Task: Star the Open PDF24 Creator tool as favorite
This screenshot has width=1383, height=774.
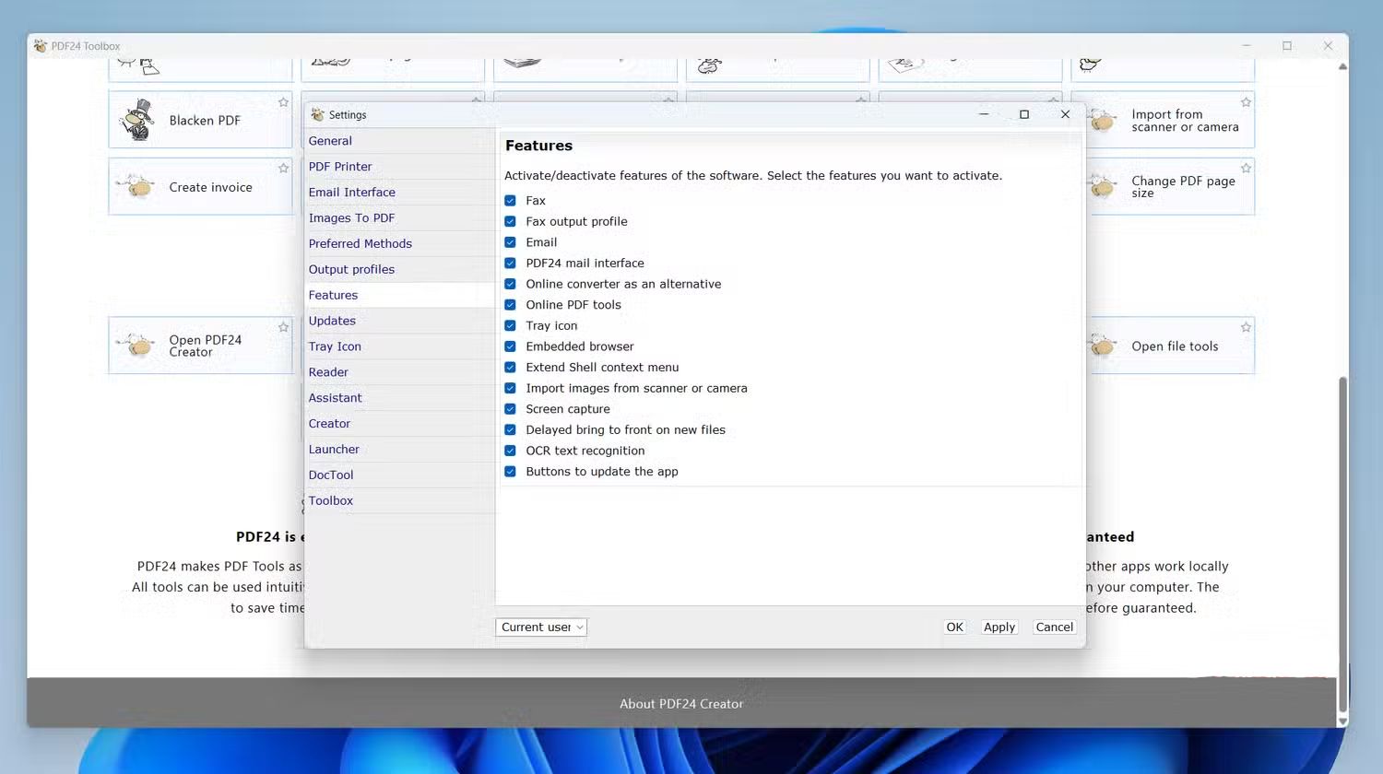Action: pyautogui.click(x=283, y=327)
